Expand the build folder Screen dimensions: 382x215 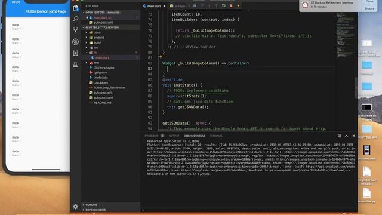click(97, 42)
